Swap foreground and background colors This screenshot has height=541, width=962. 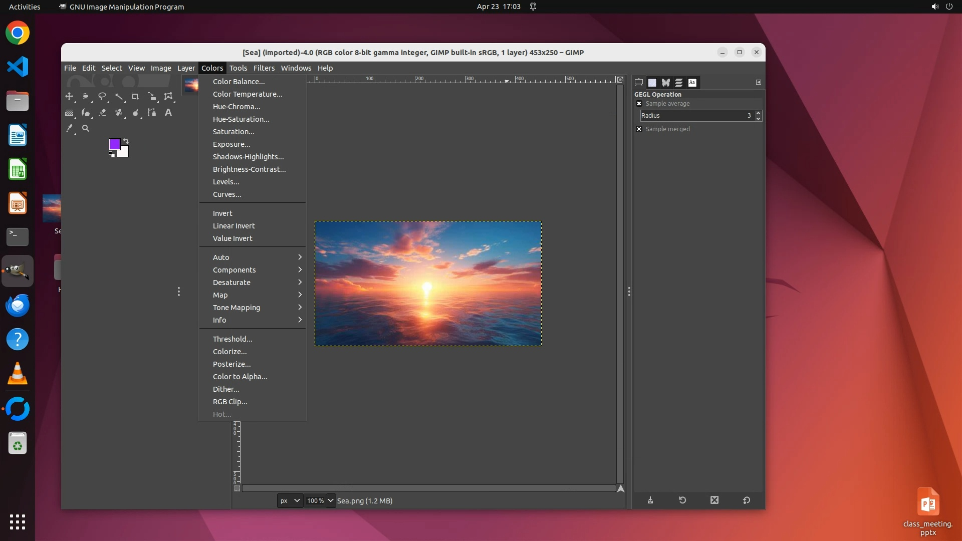(126, 141)
